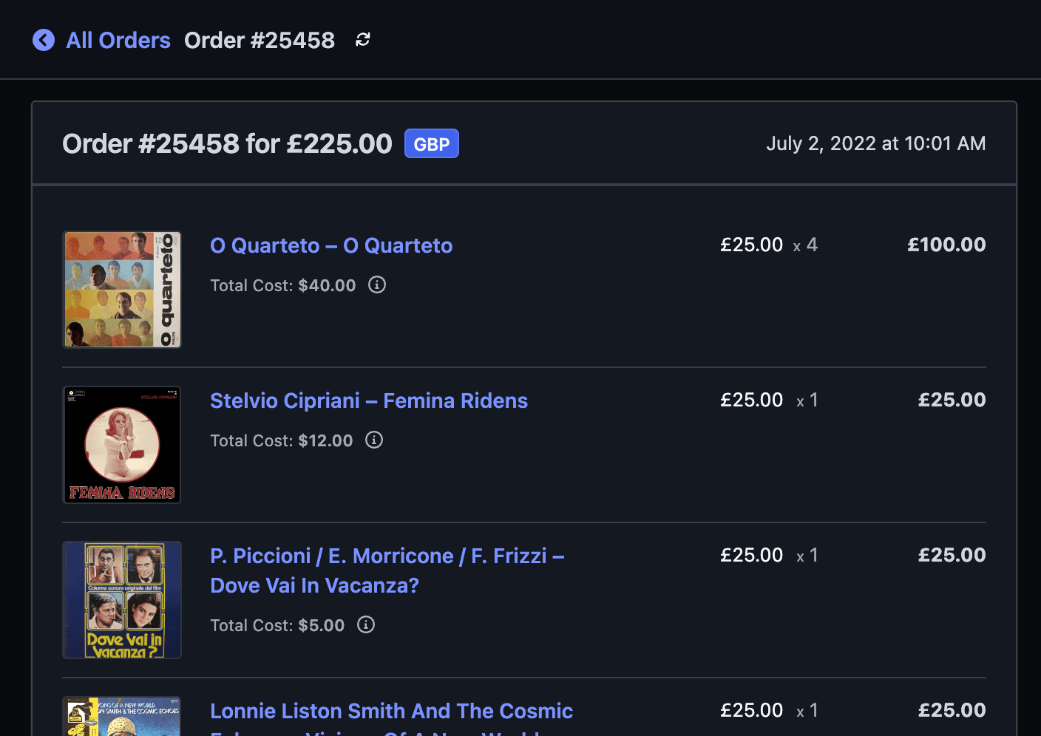
Task: Click the Order #25458 for £225.00 heading
Action: click(x=227, y=143)
